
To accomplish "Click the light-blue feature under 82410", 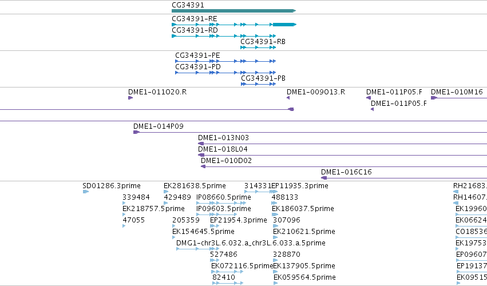I will (x=228, y=283).
